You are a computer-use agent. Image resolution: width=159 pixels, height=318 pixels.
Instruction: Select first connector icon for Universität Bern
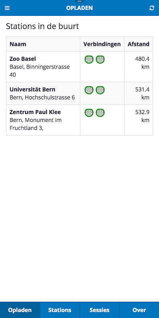tap(89, 90)
